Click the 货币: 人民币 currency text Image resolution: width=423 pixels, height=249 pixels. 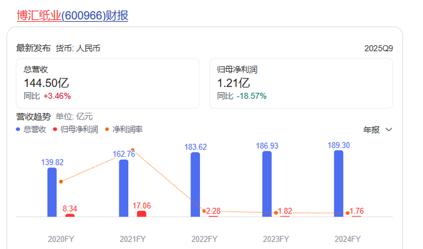pos(78,48)
